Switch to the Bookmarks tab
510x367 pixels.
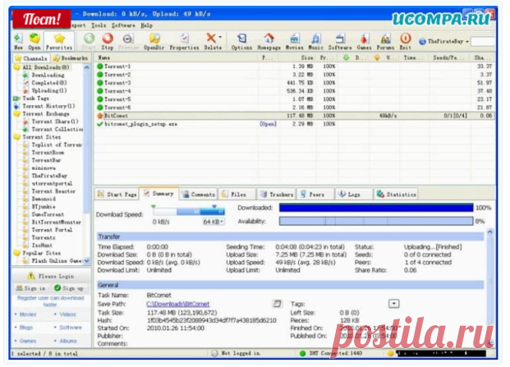click(71, 58)
